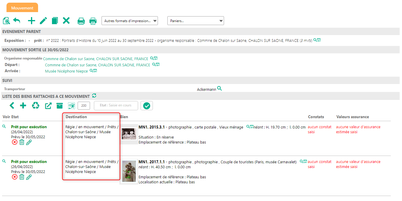The height and width of the screenshot is (201, 402).
Task: Open thumbnail of MN1. 2017.1.1 couple photograph
Action: pos(129,172)
